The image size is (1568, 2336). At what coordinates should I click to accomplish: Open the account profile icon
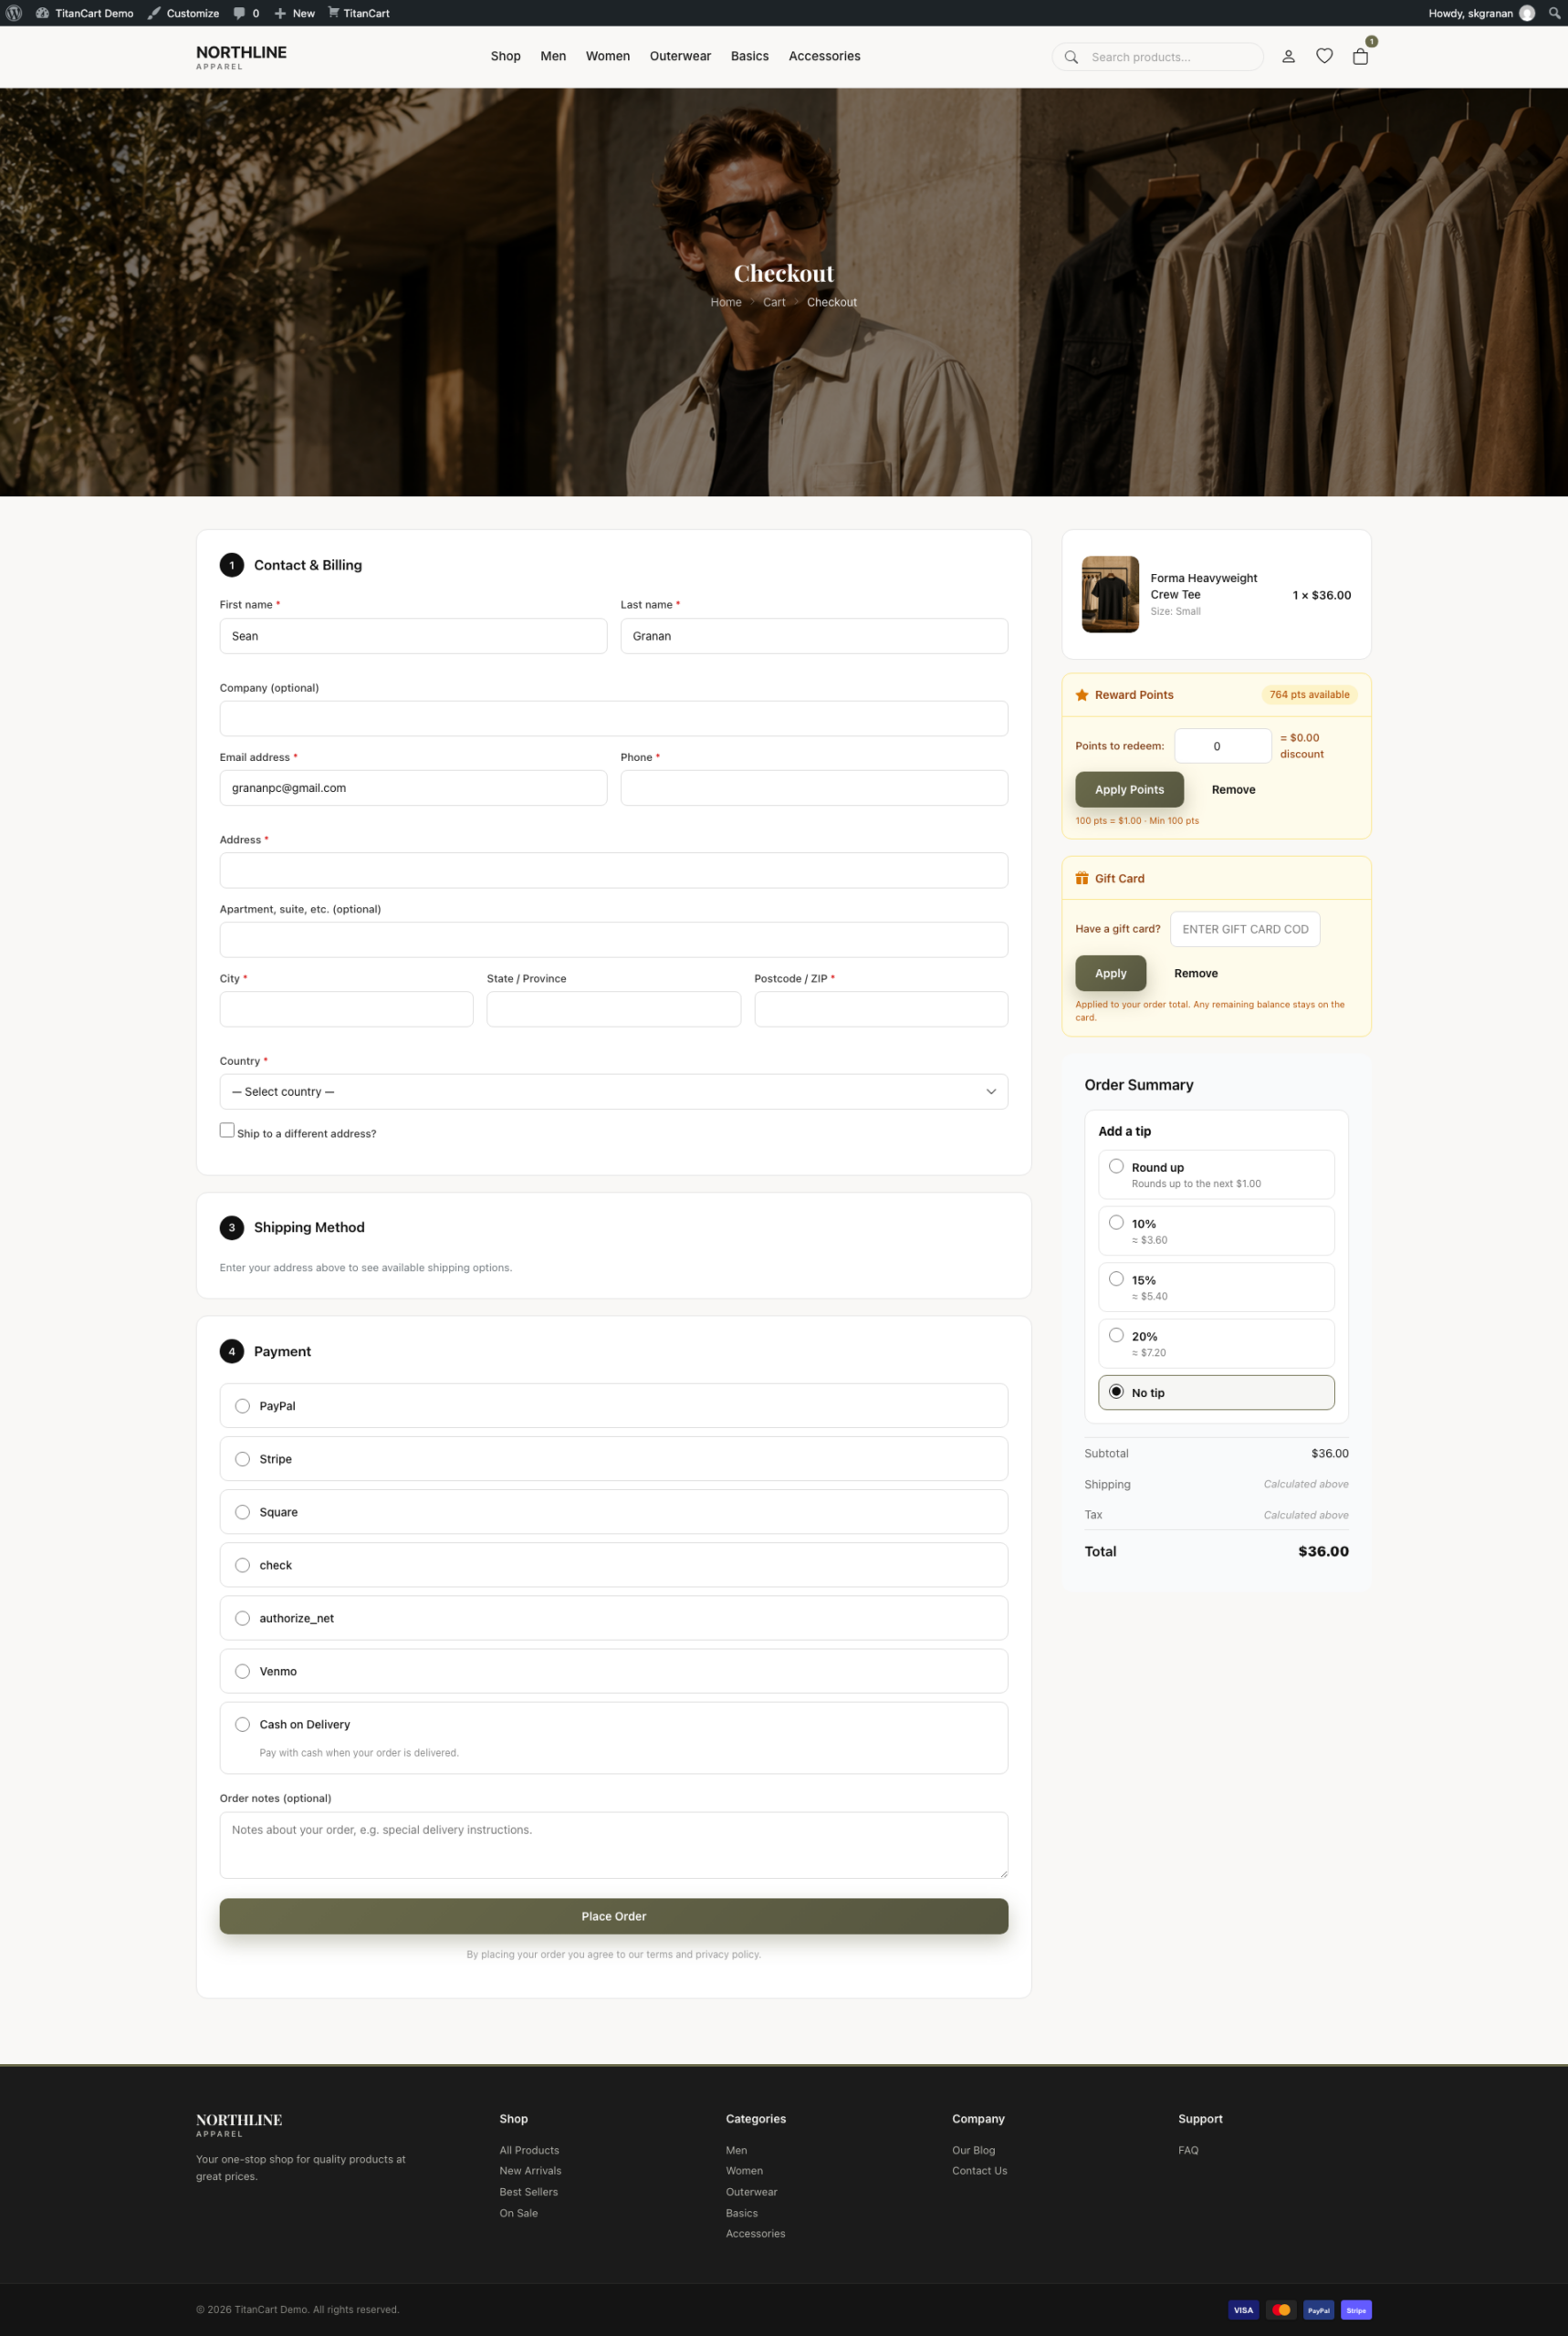click(x=1288, y=57)
